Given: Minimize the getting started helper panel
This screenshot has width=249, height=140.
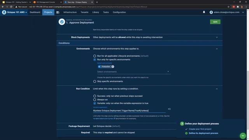Looking at the screenshot, I should pos(243,136).
